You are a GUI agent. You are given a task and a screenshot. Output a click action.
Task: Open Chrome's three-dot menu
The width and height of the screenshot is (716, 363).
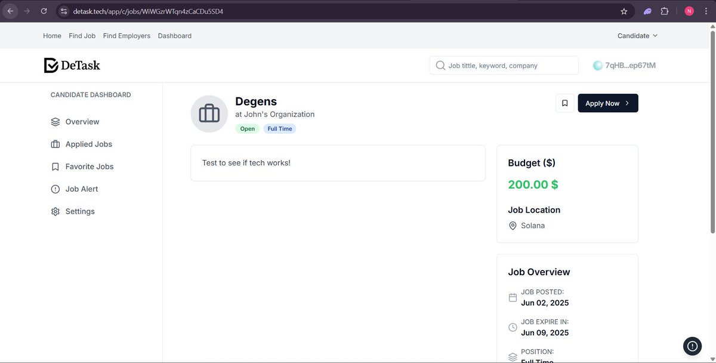coord(706,11)
